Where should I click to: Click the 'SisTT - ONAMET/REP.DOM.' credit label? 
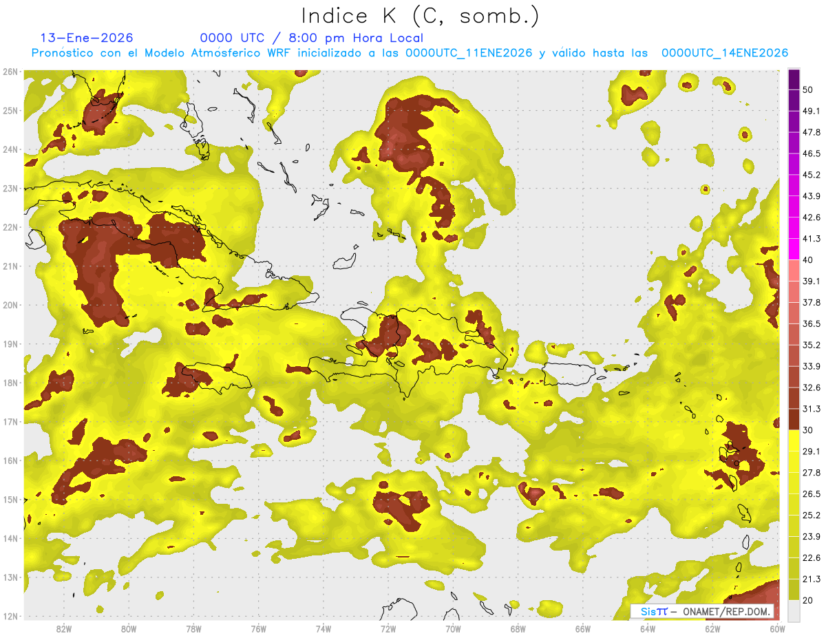click(702, 611)
